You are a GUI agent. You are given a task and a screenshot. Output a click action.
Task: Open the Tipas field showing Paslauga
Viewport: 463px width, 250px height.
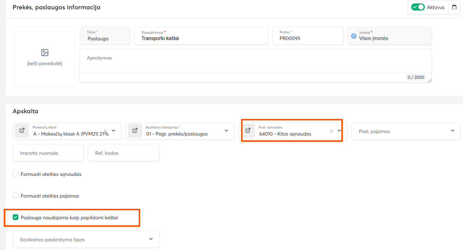pos(105,36)
